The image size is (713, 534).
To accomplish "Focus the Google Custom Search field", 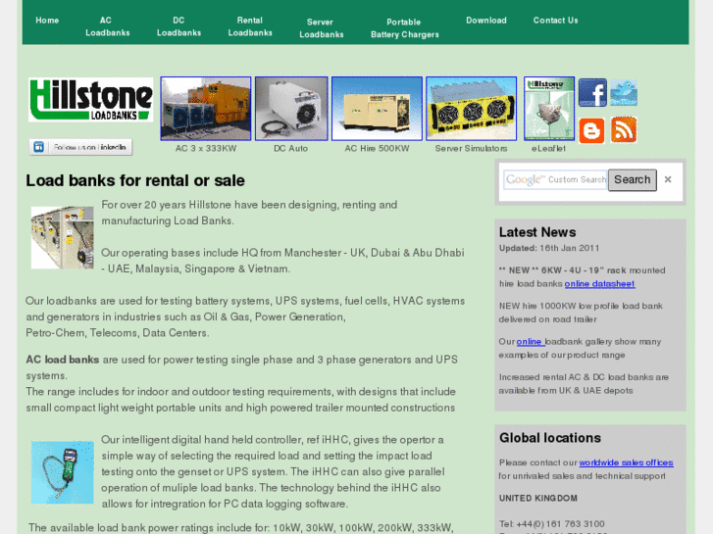I will click(x=555, y=180).
